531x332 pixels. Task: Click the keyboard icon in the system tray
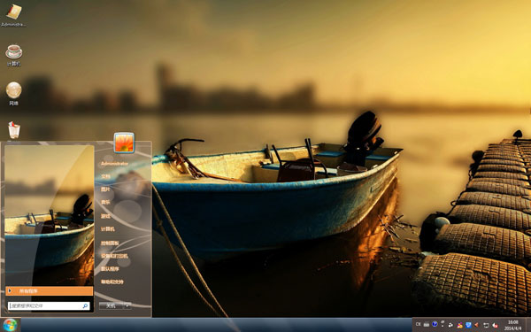pyautogui.click(x=427, y=325)
